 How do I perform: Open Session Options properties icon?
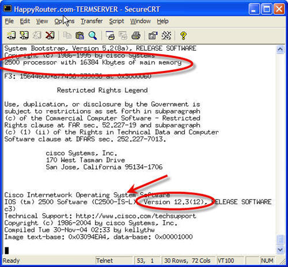153,35
